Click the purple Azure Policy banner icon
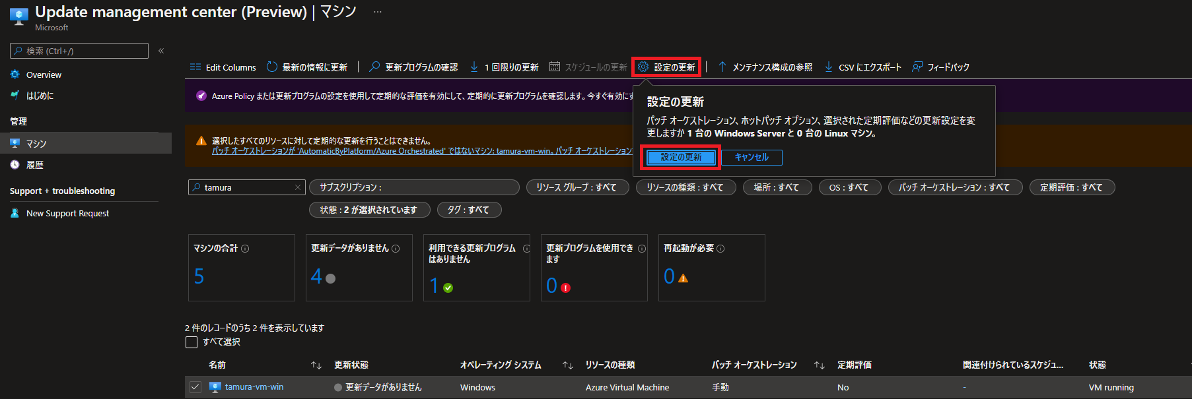1192x399 pixels. (201, 96)
